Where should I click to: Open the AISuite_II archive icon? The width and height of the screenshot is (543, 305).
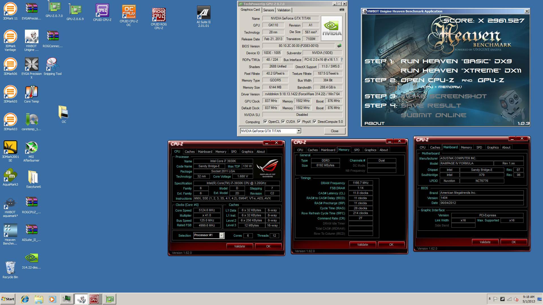[31, 233]
